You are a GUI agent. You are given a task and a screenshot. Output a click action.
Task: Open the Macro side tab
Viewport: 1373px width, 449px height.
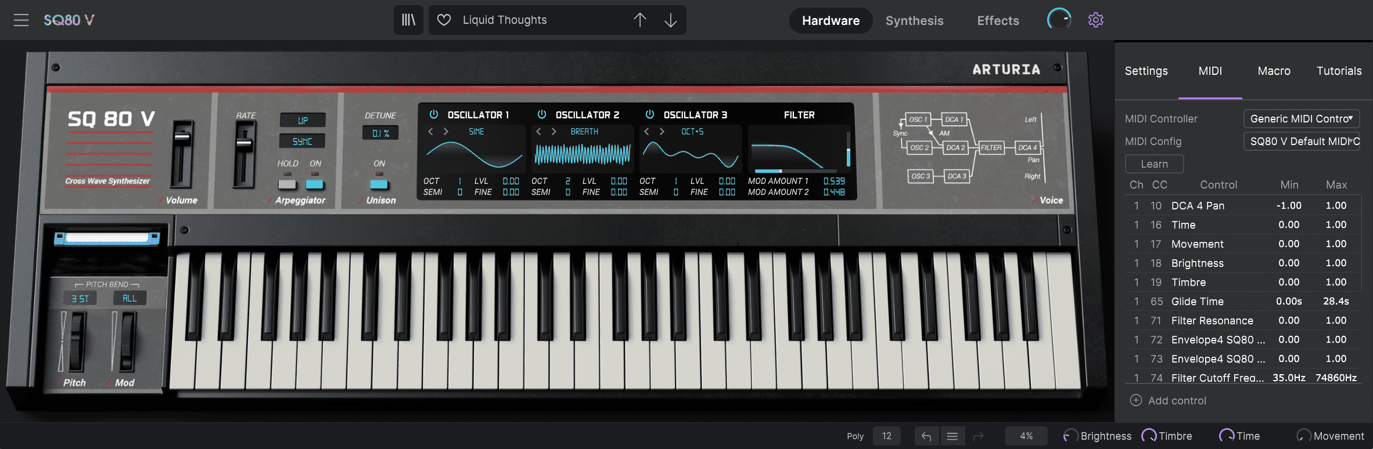[x=1274, y=71]
